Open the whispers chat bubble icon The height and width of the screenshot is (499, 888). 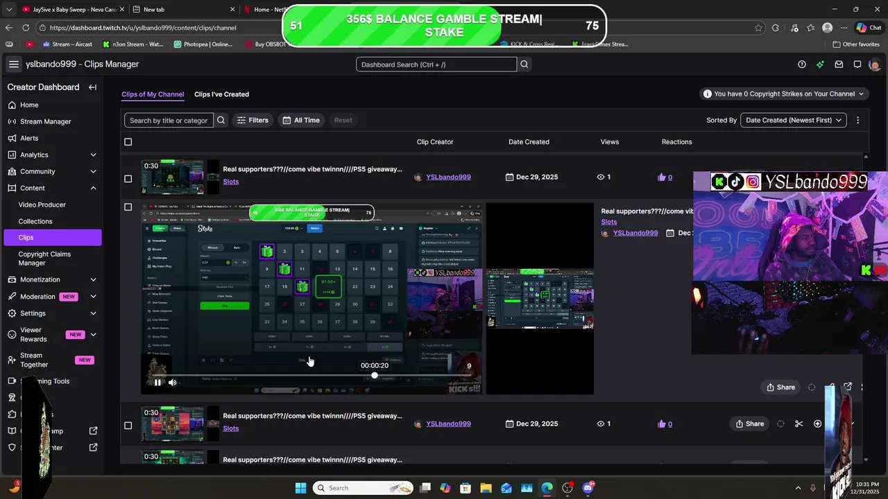pyautogui.click(x=857, y=64)
